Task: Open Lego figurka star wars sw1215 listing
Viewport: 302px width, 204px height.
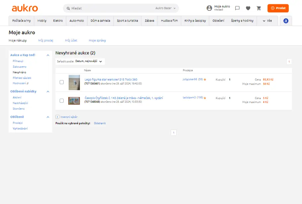Action: click(x=111, y=80)
